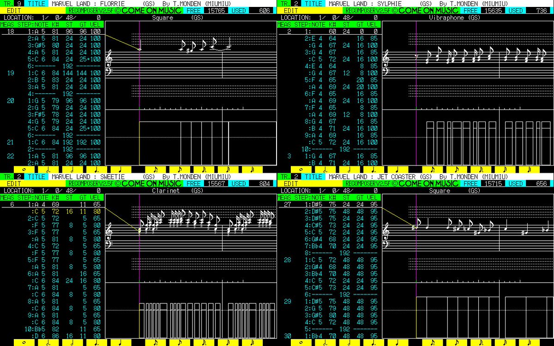Viewport: 554px width, 346px height.
Task: Select whole note key in FLORRIE window
Action: tap(24, 169)
